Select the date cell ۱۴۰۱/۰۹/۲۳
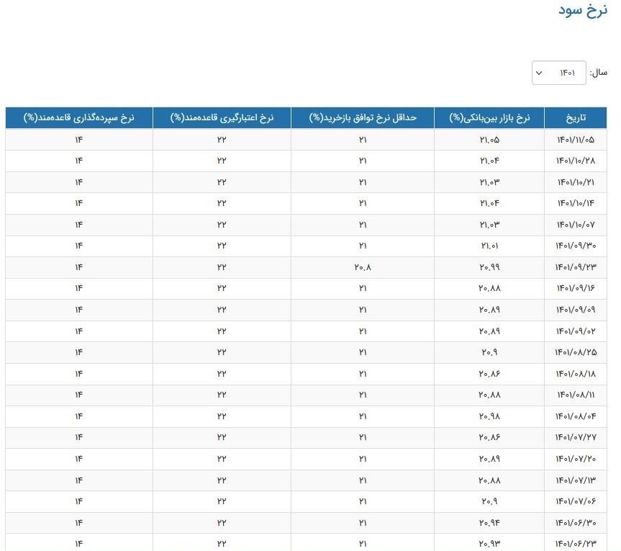 [x=575, y=267]
